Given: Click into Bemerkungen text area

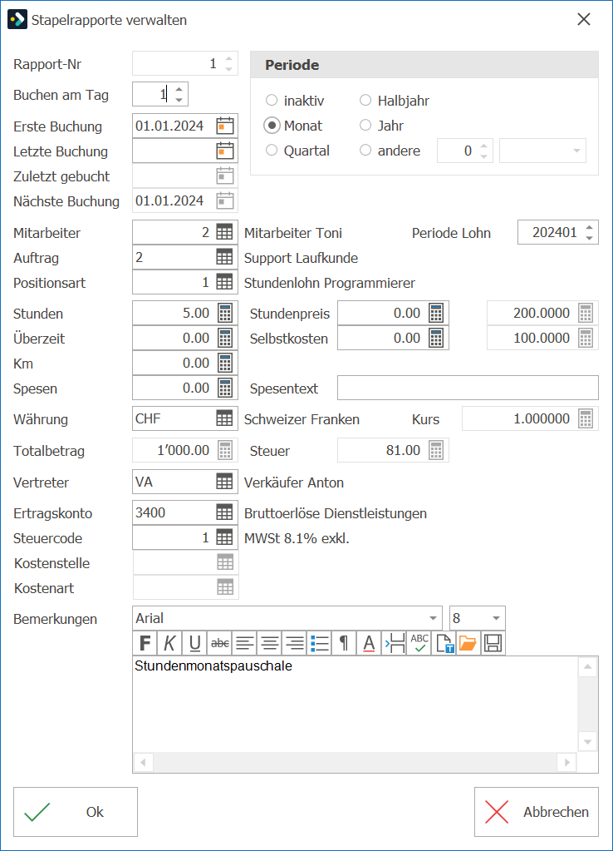Looking at the screenshot, I should click(x=355, y=704).
